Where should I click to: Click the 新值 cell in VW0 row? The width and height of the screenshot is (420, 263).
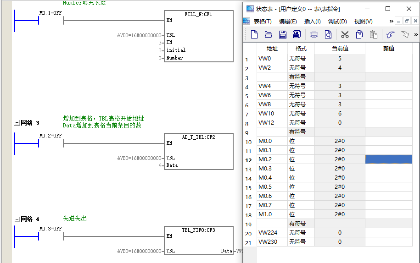click(389, 59)
